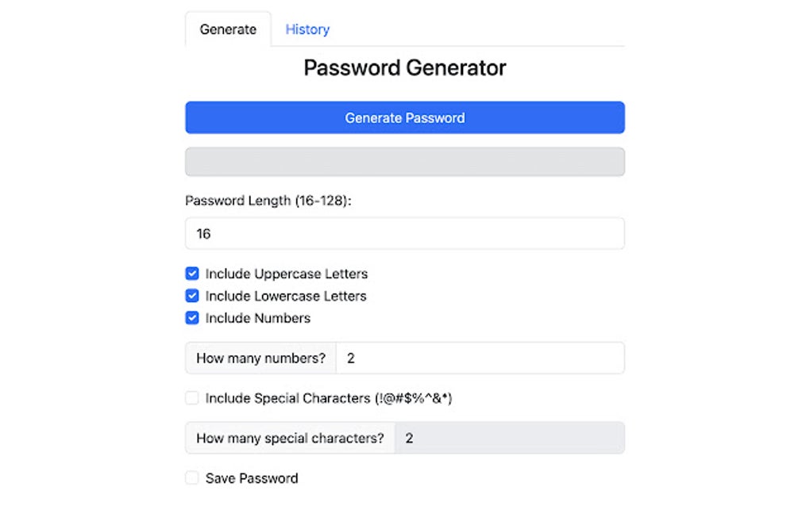Check the Save Password option
This screenshot has height=506, width=810.
tap(191, 477)
